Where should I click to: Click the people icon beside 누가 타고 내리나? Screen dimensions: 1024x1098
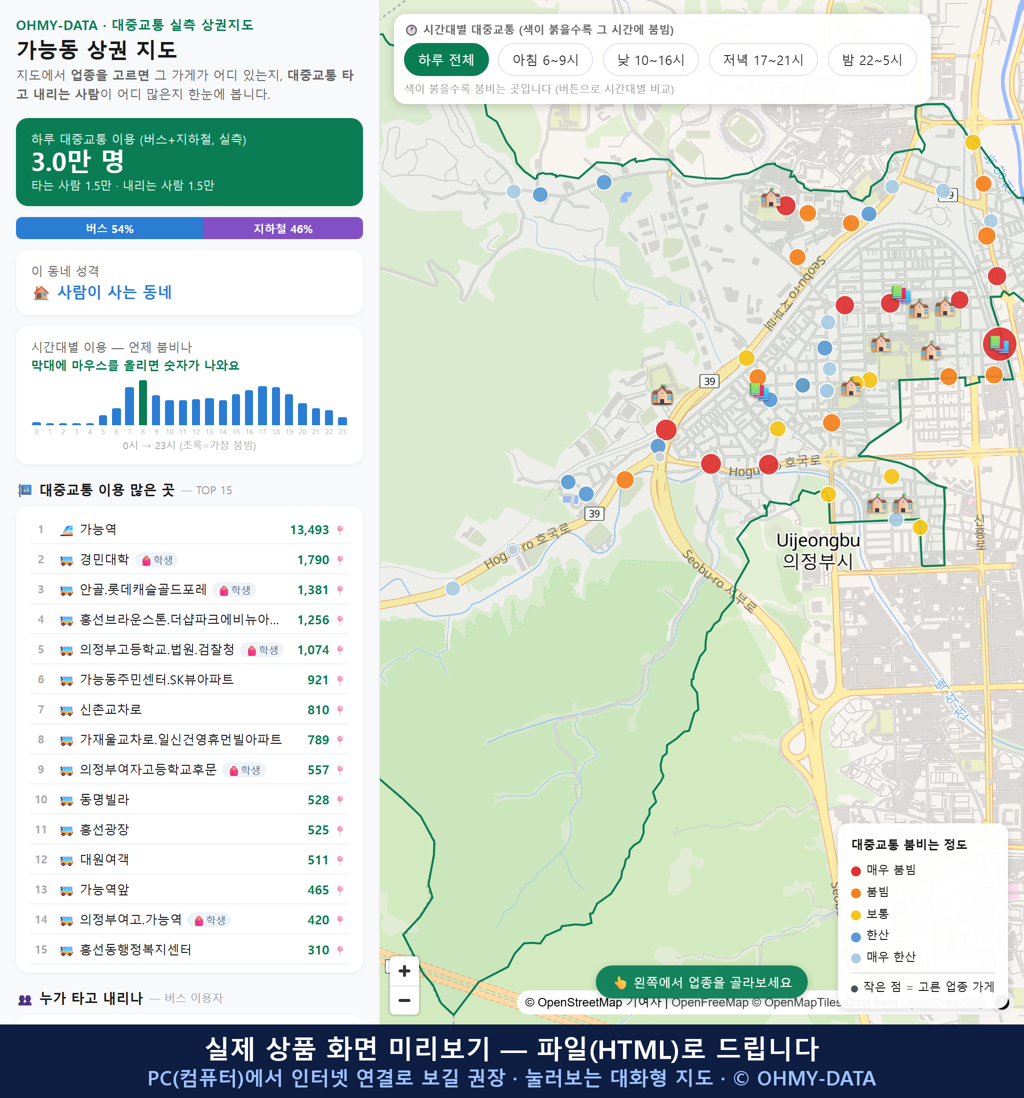(25, 998)
